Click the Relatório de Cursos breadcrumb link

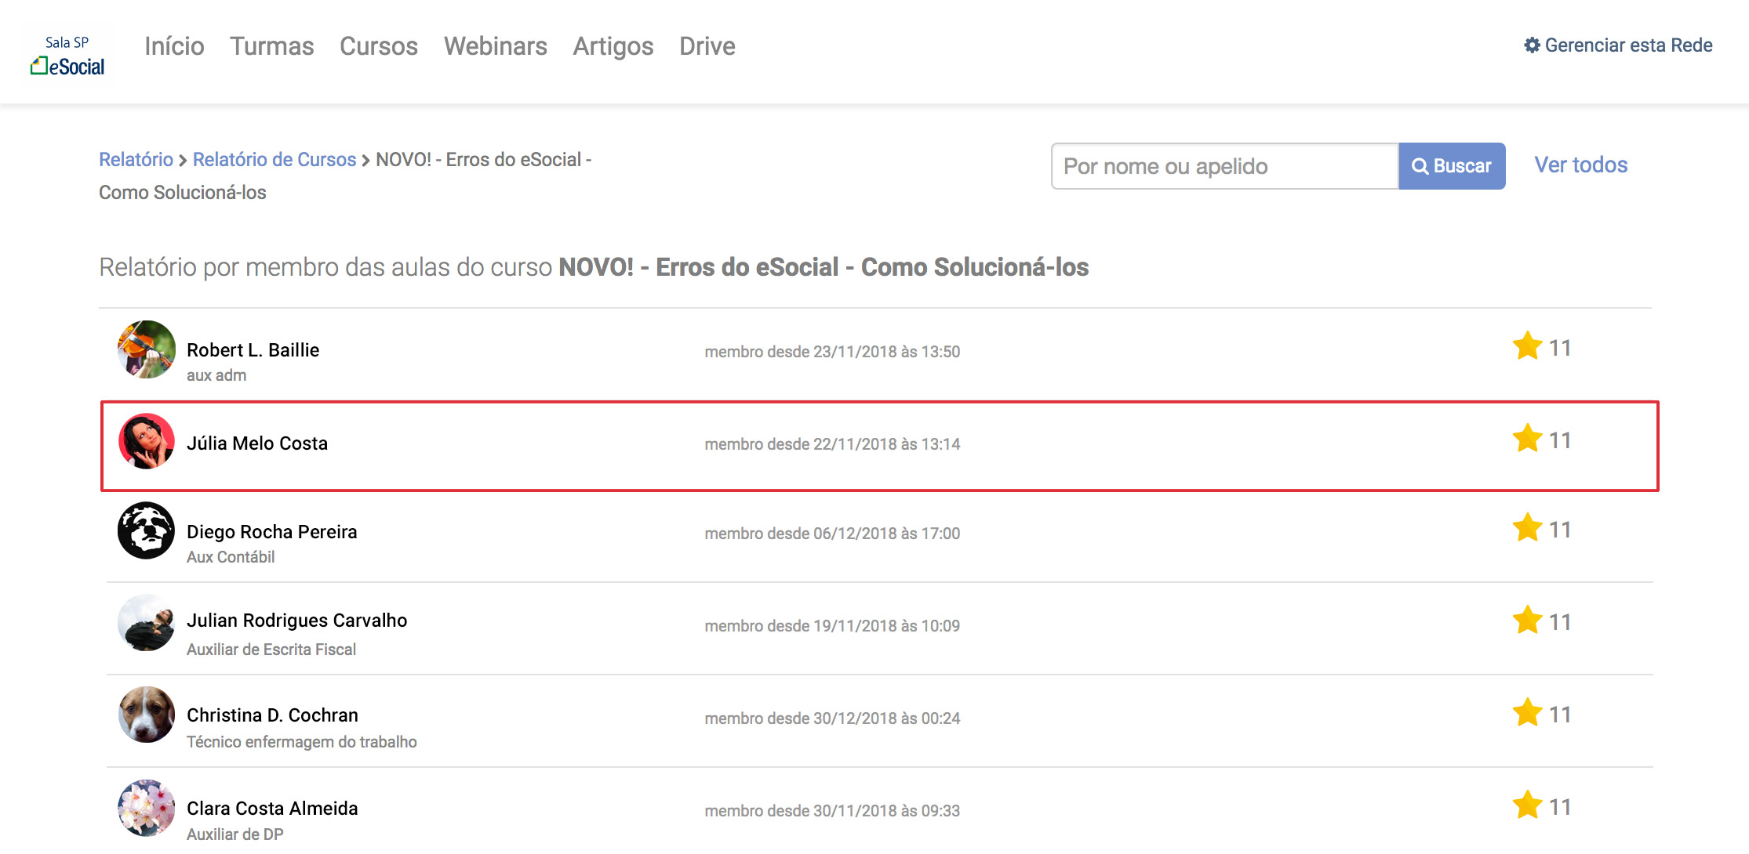click(274, 160)
